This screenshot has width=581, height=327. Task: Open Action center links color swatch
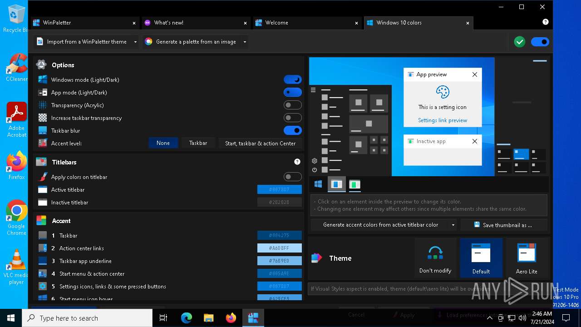point(280,248)
